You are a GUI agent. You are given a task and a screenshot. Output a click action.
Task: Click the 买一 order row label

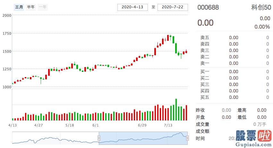coord(205,72)
